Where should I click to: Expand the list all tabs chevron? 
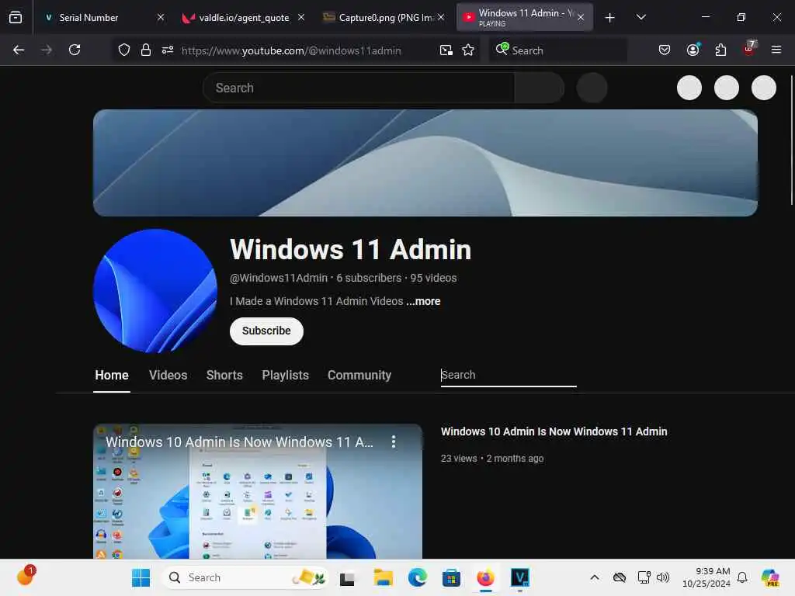point(641,17)
